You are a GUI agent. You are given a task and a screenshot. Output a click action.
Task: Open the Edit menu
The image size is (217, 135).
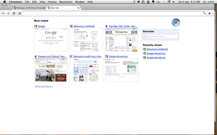[x=34, y=2]
